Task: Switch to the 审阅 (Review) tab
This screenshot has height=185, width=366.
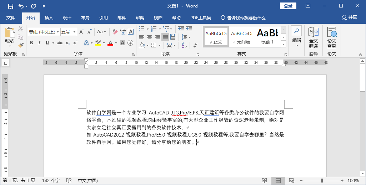Action: coord(140,18)
